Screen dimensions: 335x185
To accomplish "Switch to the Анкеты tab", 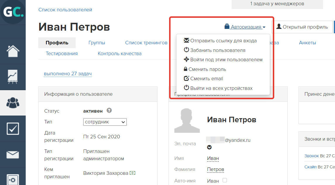I will point(308,43).
